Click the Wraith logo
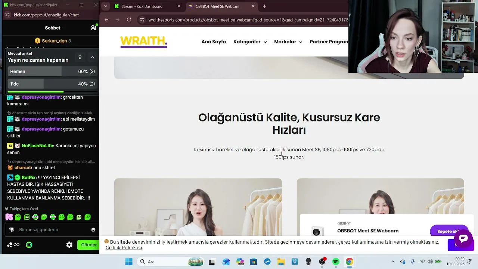This screenshot has width=478, height=269. (144, 42)
